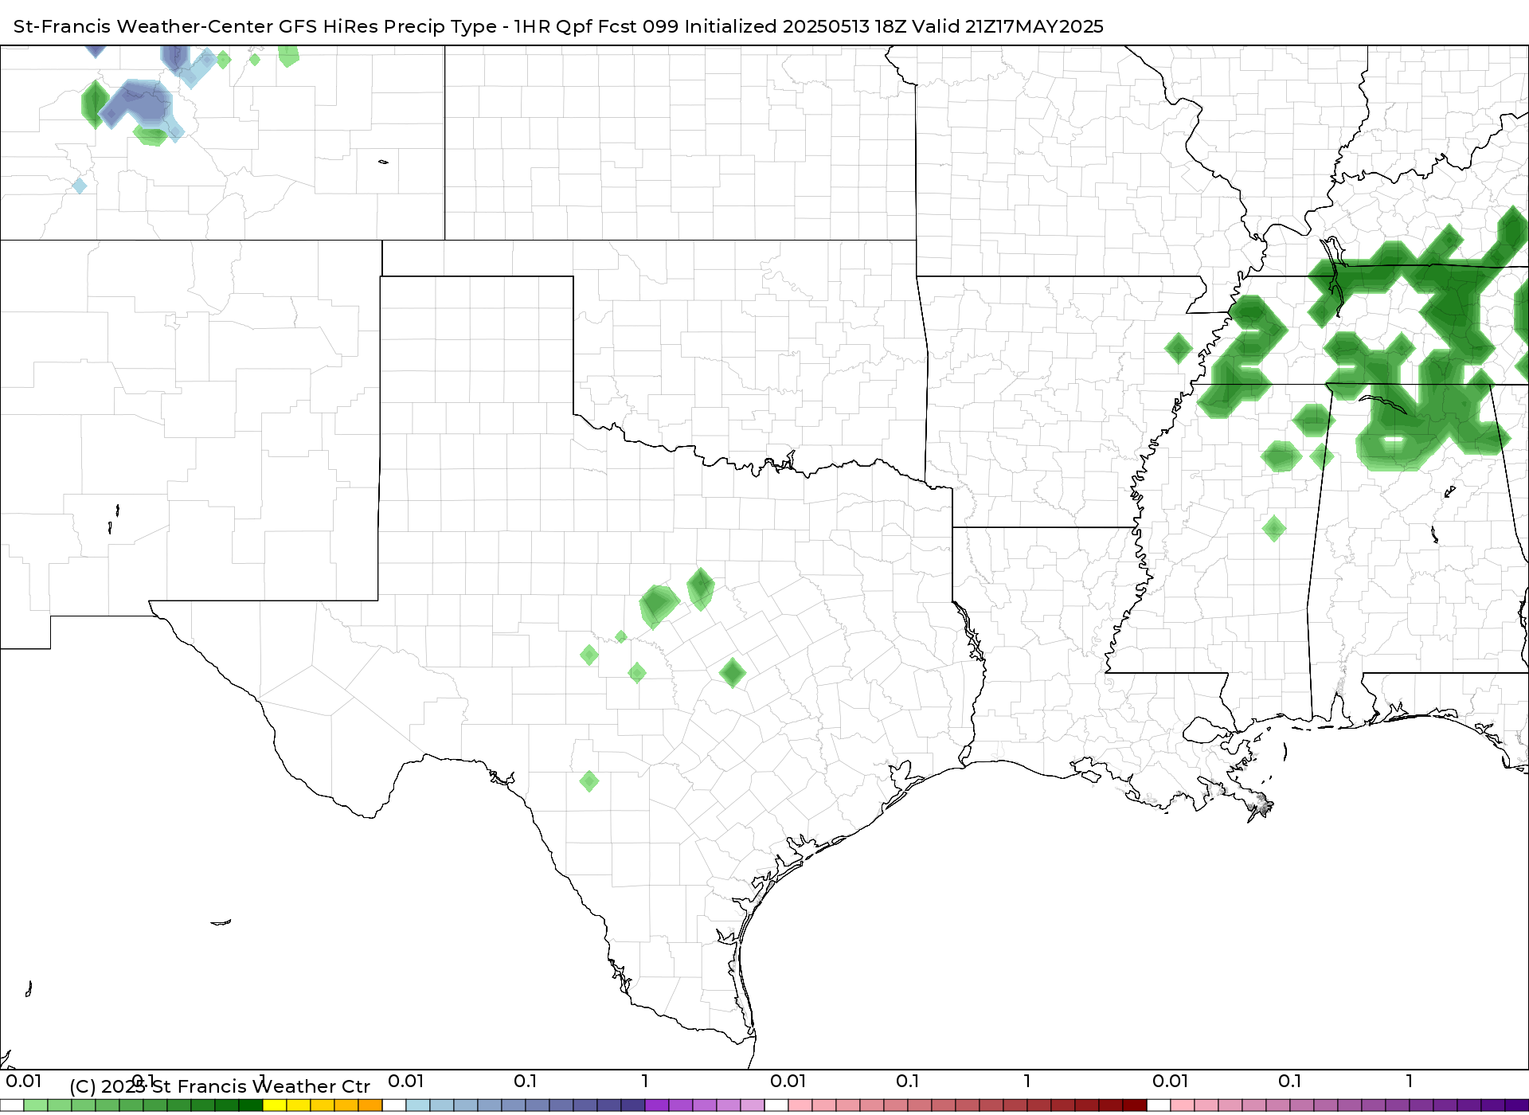Click the 1 label above the dark red swatches
The height and width of the screenshot is (1115, 1529).
pyautogui.click(x=1027, y=1081)
